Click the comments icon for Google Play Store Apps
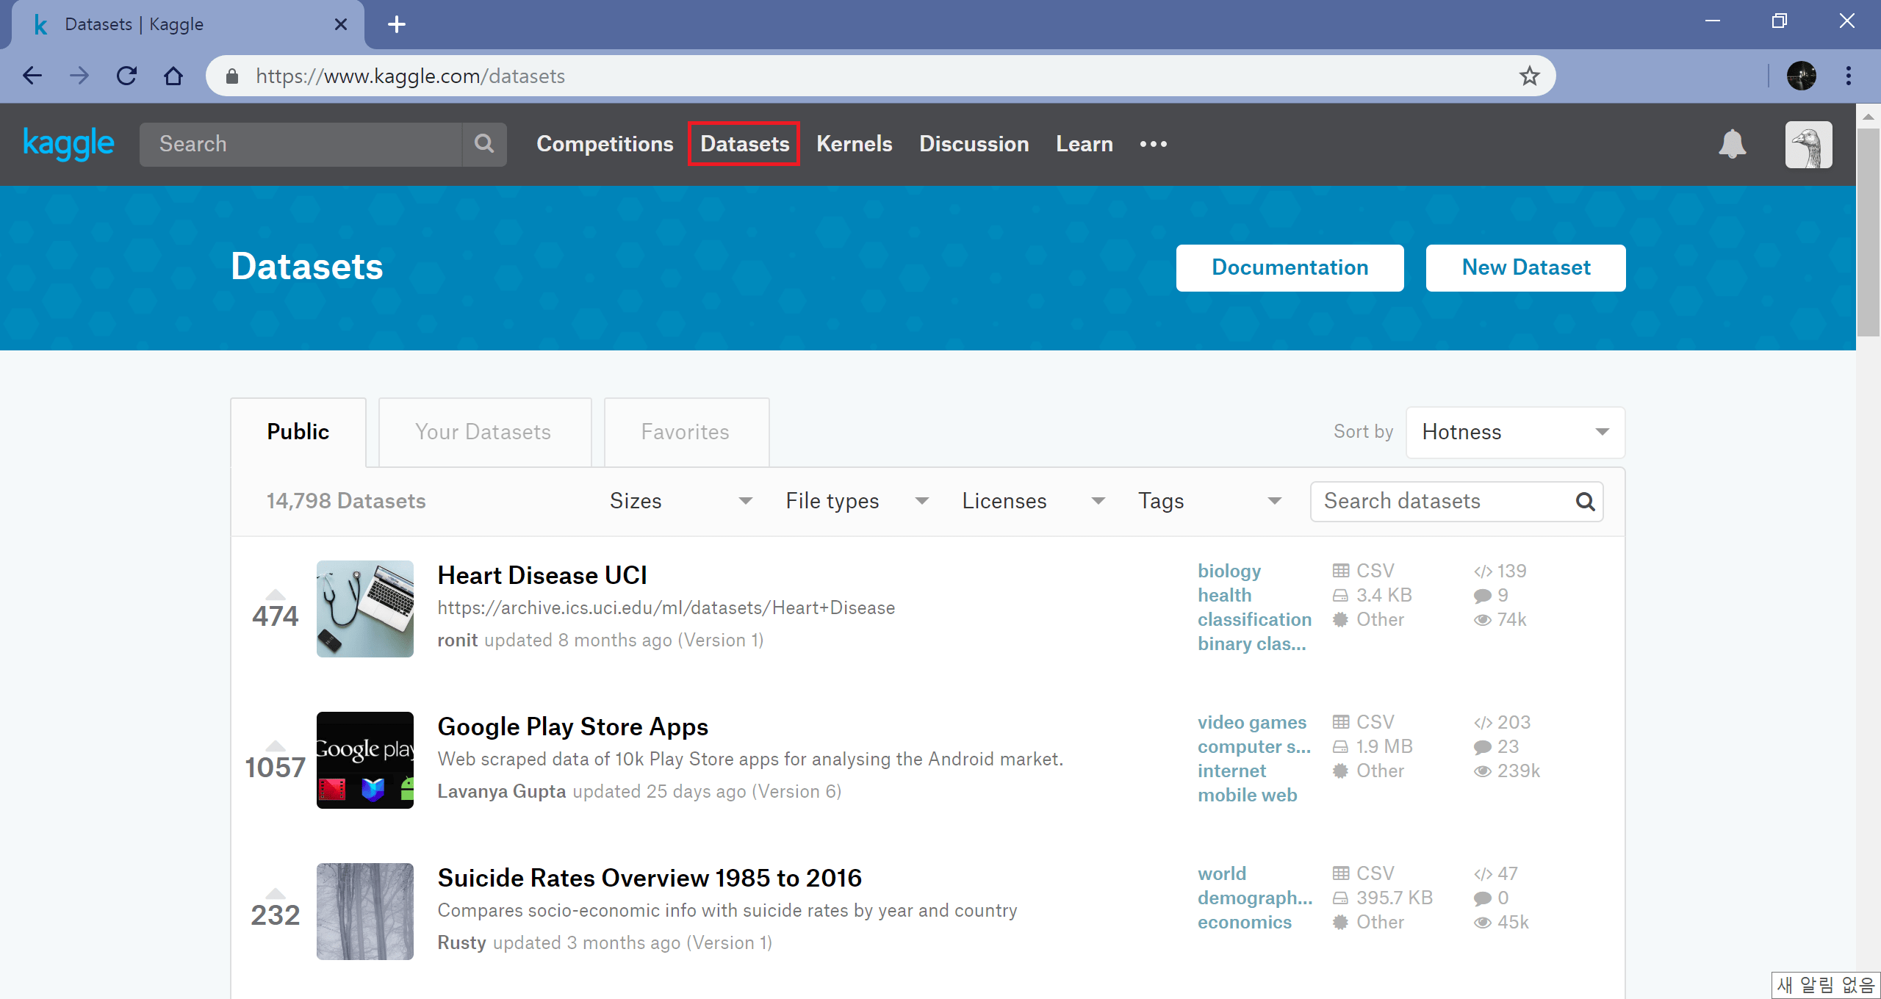Screen dimensions: 1881x999 click(x=1483, y=747)
